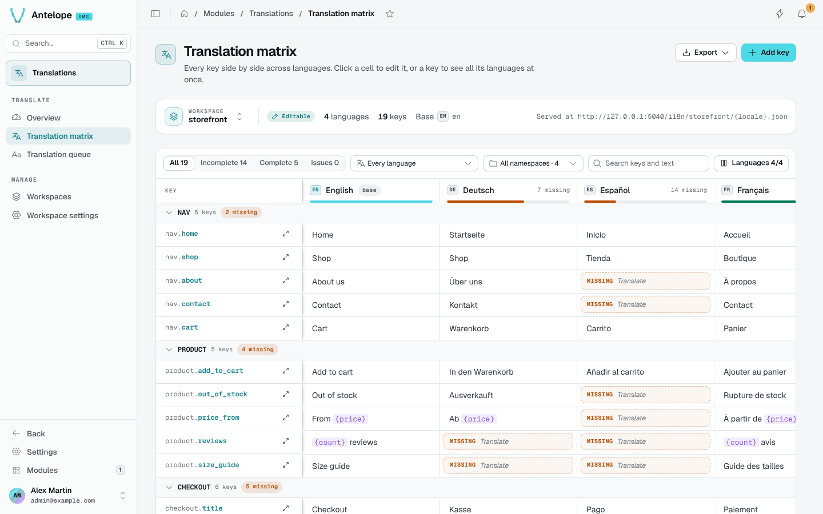Collapse the CHECKOUT key group
This screenshot has height=514, width=823.
coord(169,487)
